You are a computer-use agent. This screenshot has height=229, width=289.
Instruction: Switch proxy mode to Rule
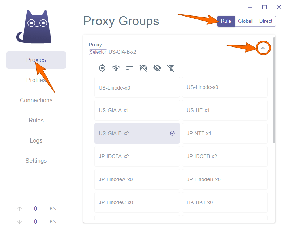point(226,21)
